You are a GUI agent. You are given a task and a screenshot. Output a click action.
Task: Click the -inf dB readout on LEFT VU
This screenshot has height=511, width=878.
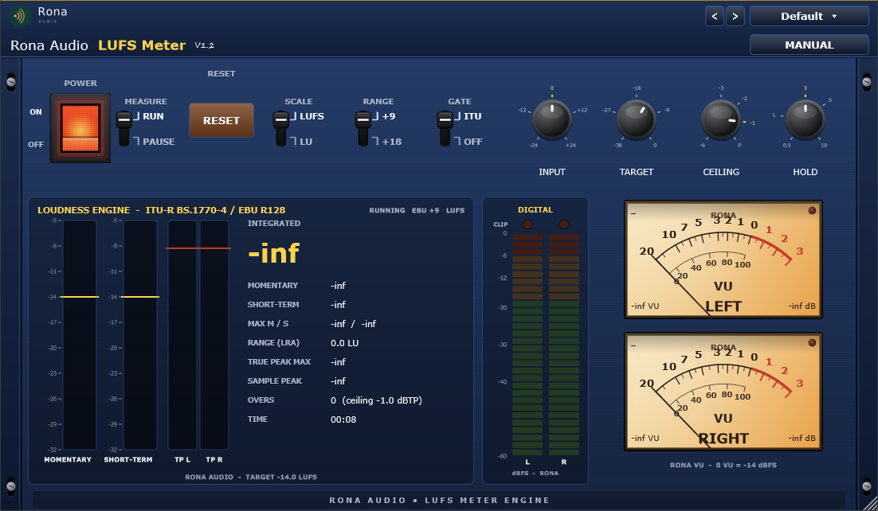click(x=802, y=306)
